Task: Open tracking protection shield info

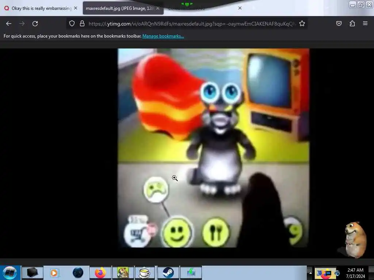Action: (x=72, y=23)
